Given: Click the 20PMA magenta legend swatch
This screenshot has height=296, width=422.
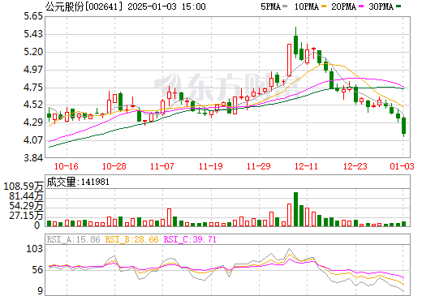Looking at the screenshot, I should pyautogui.click(x=361, y=6).
